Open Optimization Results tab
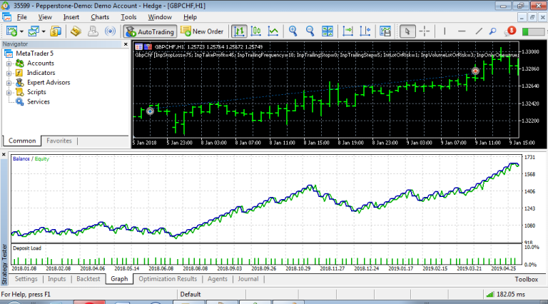 tap(168, 279)
